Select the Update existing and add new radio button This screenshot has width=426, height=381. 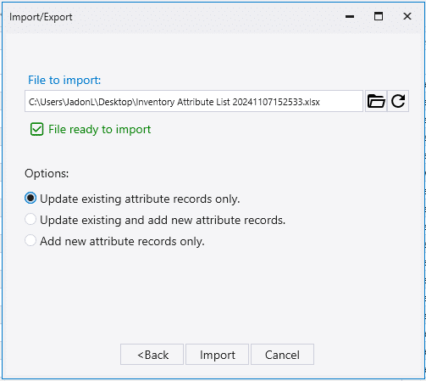[30, 219]
